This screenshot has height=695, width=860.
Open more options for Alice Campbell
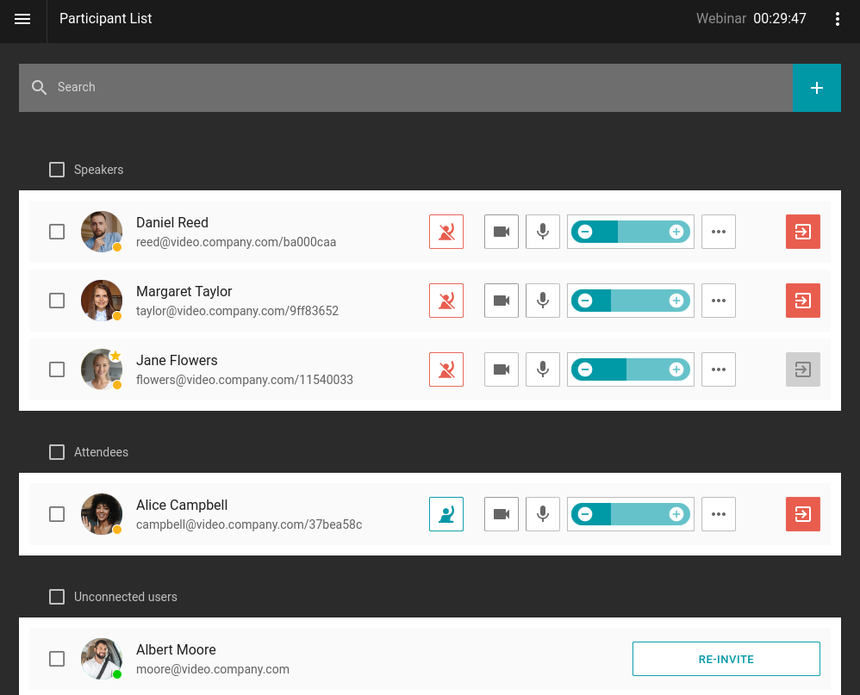point(718,514)
